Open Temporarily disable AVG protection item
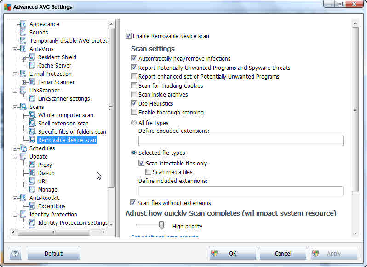 (x=69, y=41)
